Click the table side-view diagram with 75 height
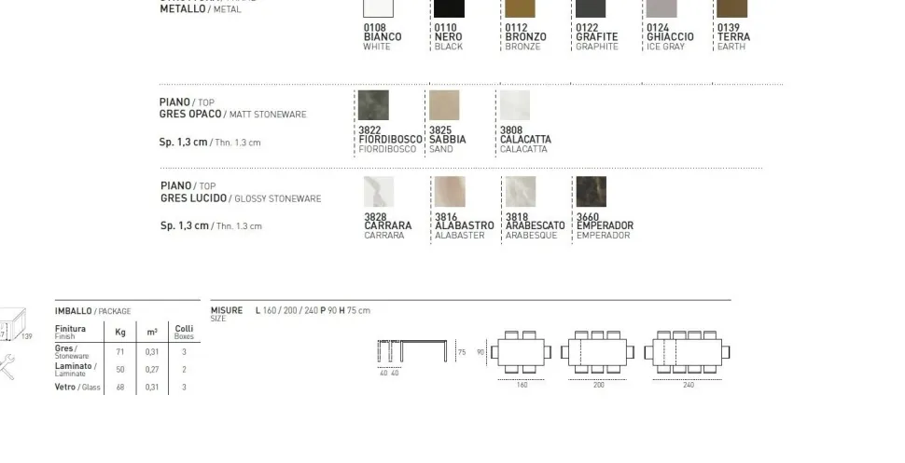The image size is (905, 463). point(422,358)
